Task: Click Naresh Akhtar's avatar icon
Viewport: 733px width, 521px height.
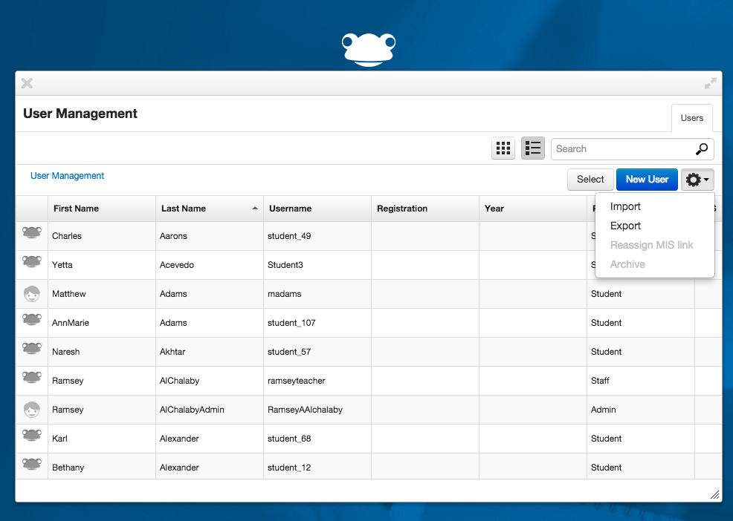Action: pos(32,348)
